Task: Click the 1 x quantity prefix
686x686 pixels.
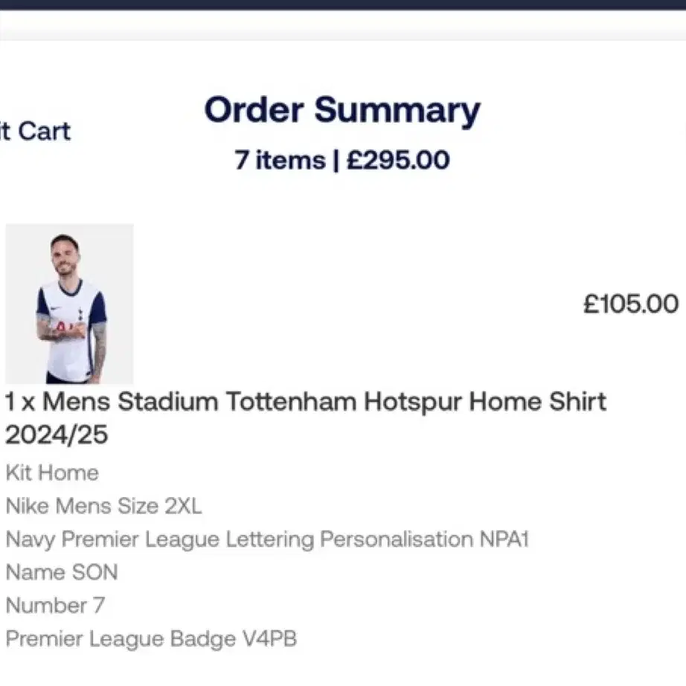Action: point(19,402)
